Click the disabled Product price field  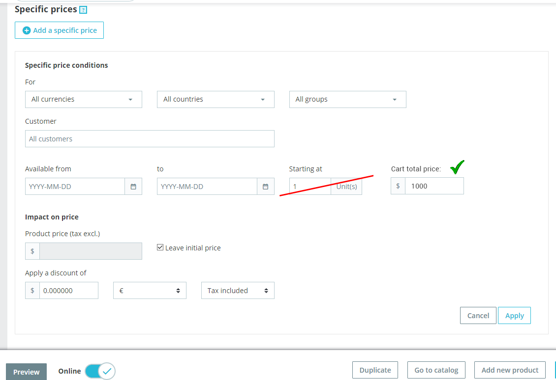pyautogui.click(x=91, y=251)
